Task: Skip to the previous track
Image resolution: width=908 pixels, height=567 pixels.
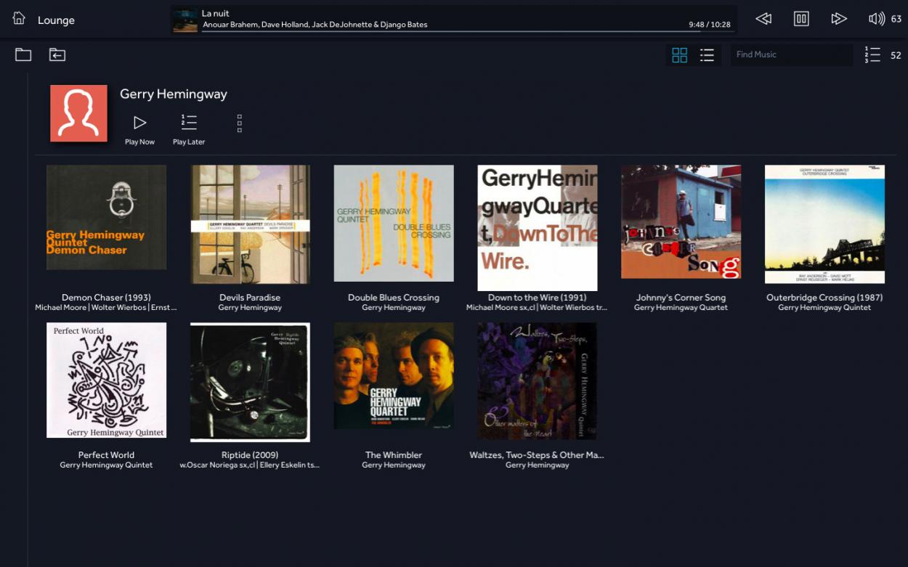Action: point(763,19)
